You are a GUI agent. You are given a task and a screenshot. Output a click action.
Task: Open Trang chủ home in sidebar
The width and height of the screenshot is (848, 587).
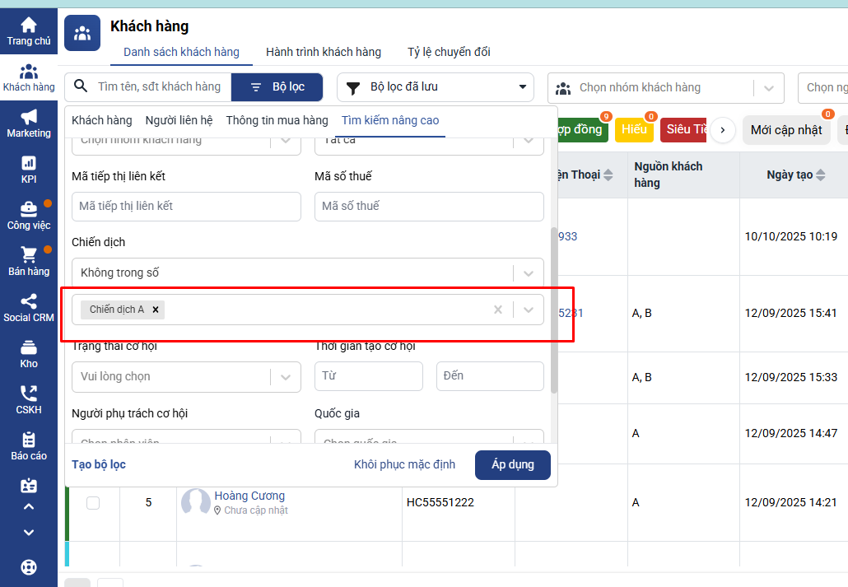click(x=29, y=26)
